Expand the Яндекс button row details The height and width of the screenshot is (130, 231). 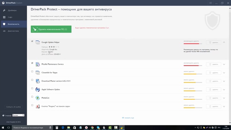coord(224,107)
